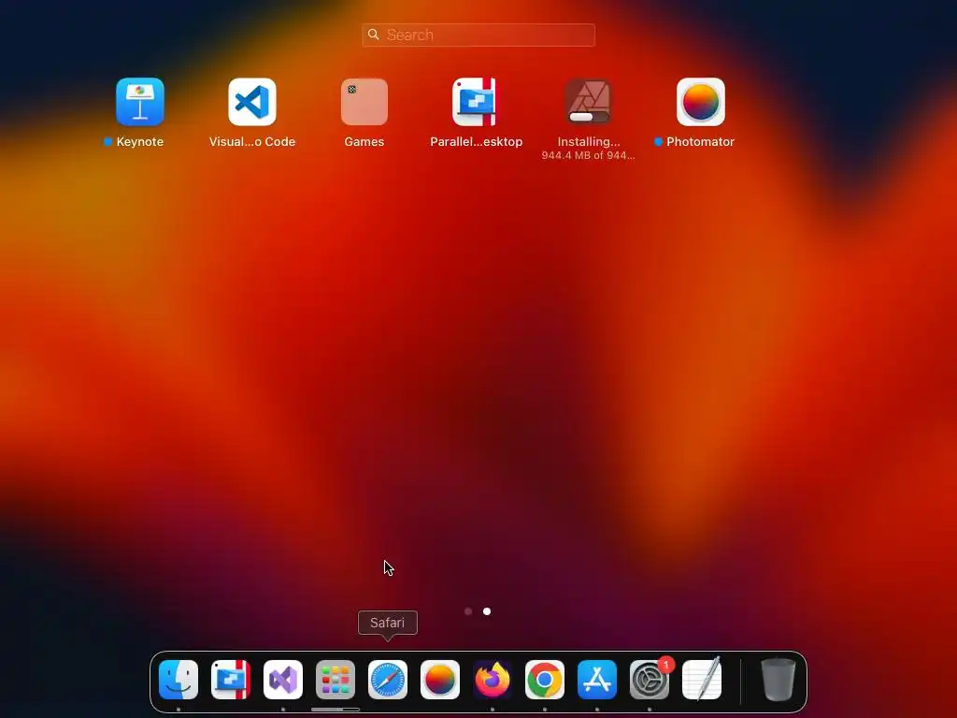957x718 pixels.
Task: Click the installing Affinity app icon
Action: point(589,101)
